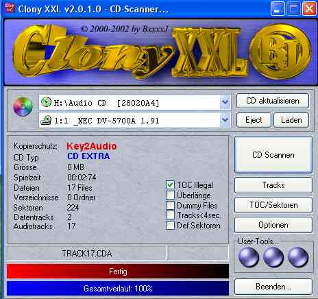The width and height of the screenshot is (318, 299).
Task: Click the gold round emblem in banner
Action: pyautogui.click(x=281, y=52)
